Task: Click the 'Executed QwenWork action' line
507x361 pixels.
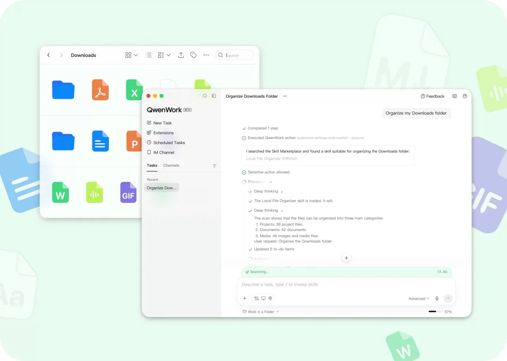Action: click(303, 138)
